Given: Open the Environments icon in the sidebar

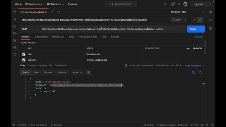Looking at the screenshot, I should click(15, 26).
